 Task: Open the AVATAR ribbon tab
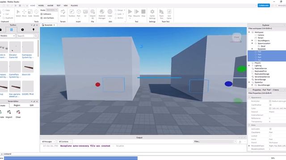[x=50, y=6]
